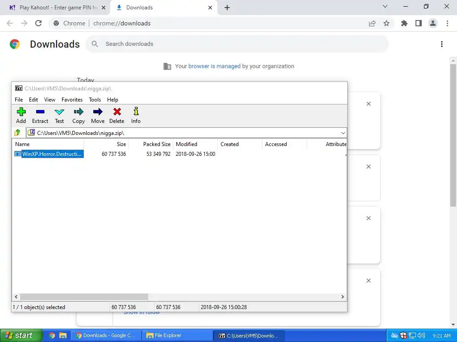Screen dimensions: 457x342
Task: Open the Windows start button
Action: click(x=21, y=335)
